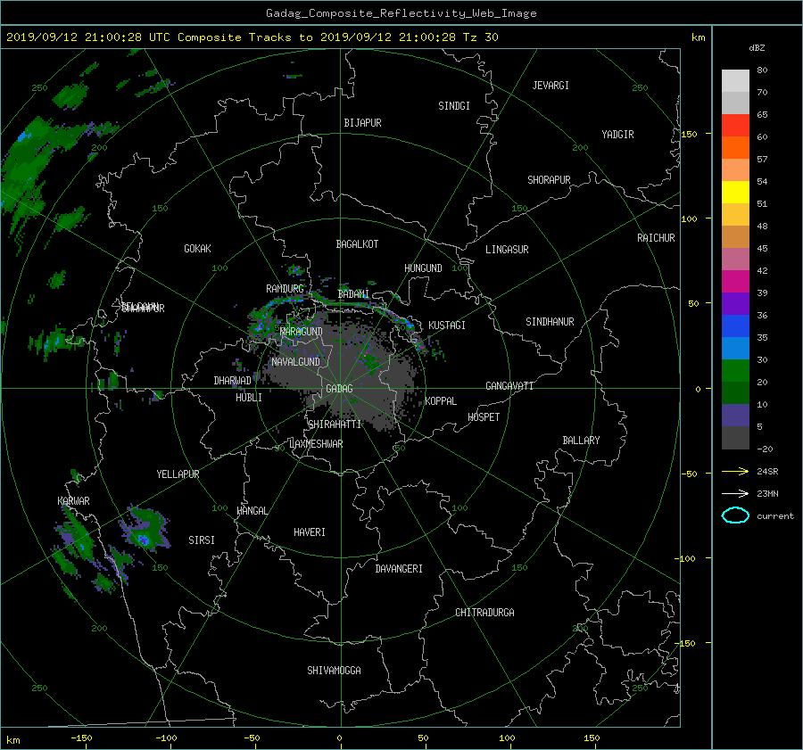Click the BIJAPUR city label

point(362,123)
